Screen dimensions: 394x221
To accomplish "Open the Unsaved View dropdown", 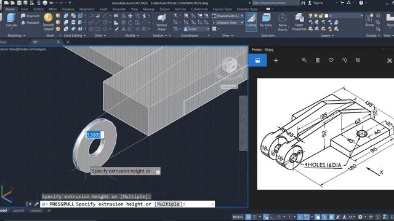I will pos(228,23).
